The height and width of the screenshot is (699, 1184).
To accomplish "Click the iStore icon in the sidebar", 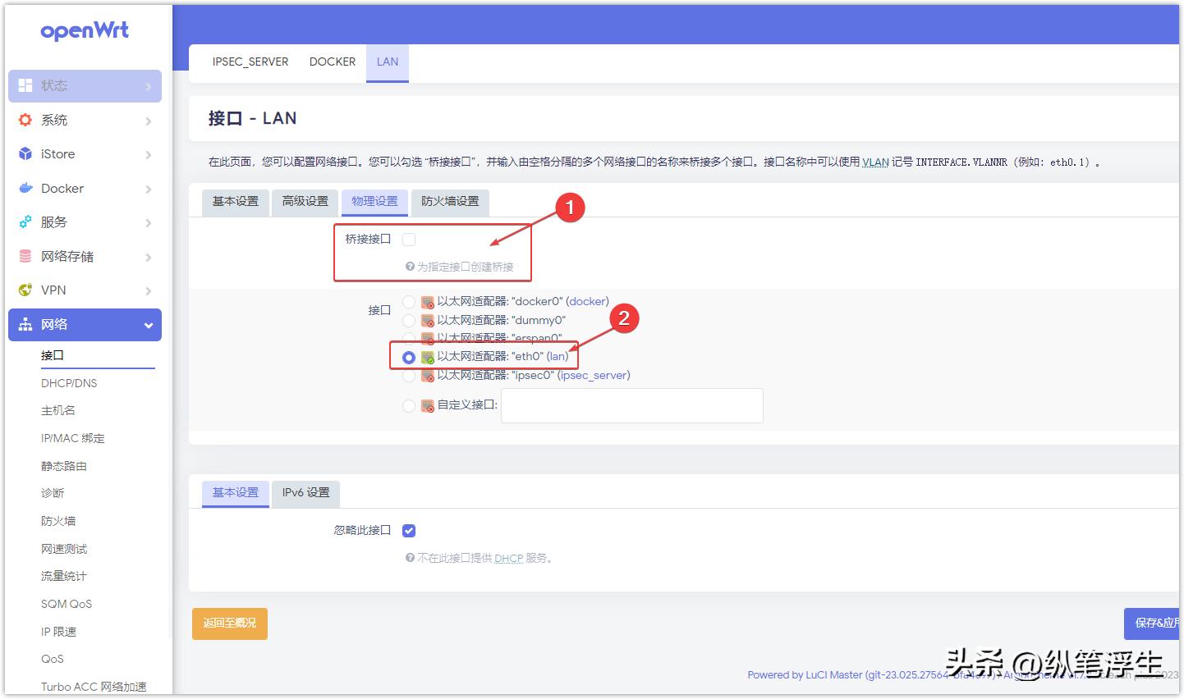I will coord(25,153).
